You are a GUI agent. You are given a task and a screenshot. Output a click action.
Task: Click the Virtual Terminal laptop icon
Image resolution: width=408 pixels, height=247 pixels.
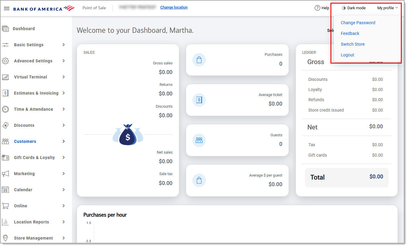tap(5, 77)
